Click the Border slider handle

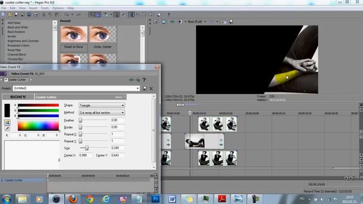[x=81, y=127]
